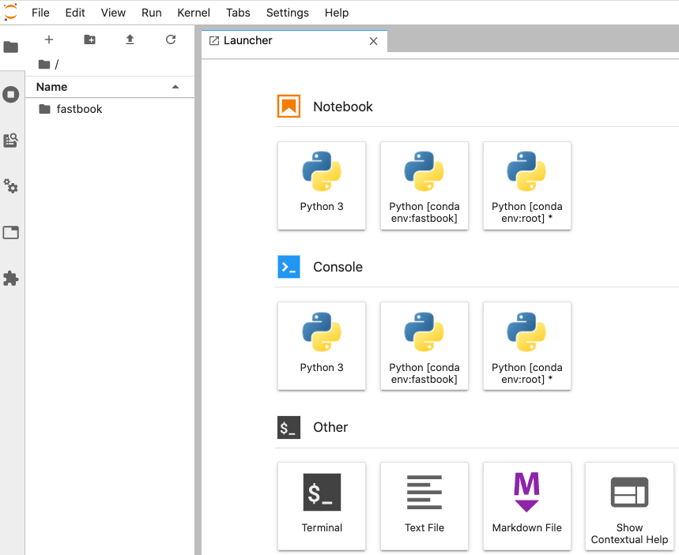Refresh the file list

[x=170, y=39]
